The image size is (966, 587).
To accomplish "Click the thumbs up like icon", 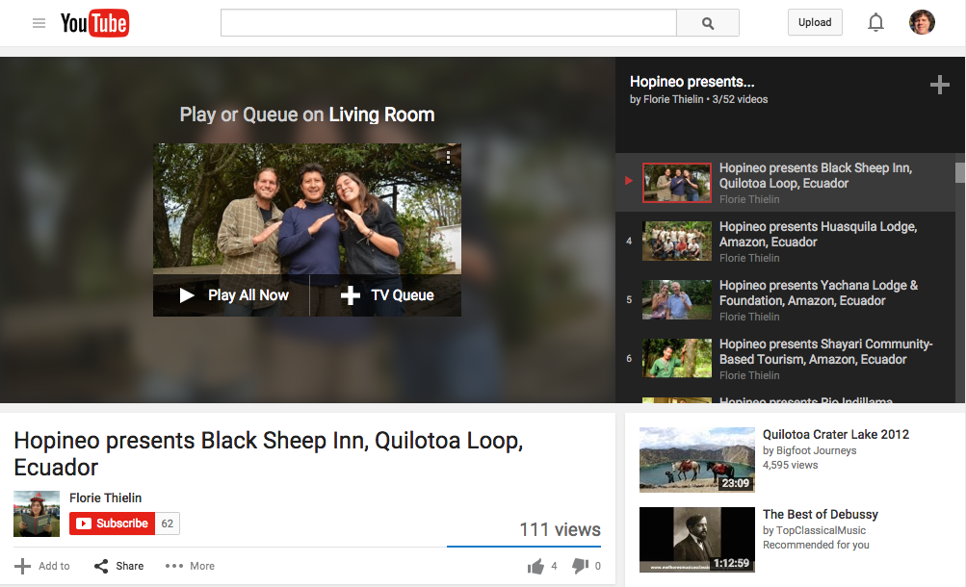I will point(535,566).
